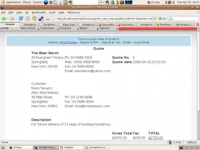
Task: Click the network speed 150 B/s indicator
Action: pos(153,2)
